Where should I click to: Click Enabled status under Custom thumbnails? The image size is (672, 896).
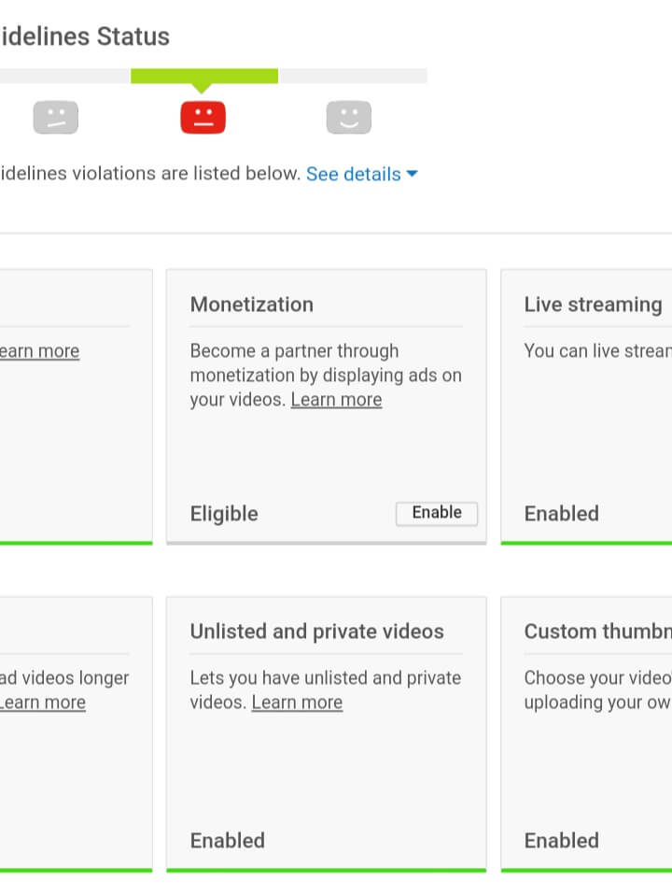point(562,841)
